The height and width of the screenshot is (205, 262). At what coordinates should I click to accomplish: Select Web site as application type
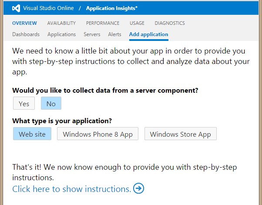point(32,134)
